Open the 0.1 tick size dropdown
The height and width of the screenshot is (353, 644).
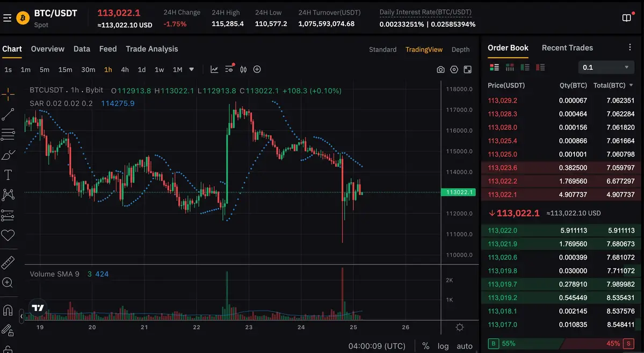point(606,67)
